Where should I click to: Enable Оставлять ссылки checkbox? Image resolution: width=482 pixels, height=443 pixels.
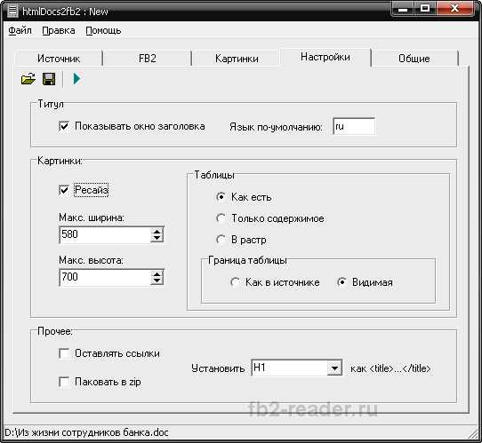point(64,353)
